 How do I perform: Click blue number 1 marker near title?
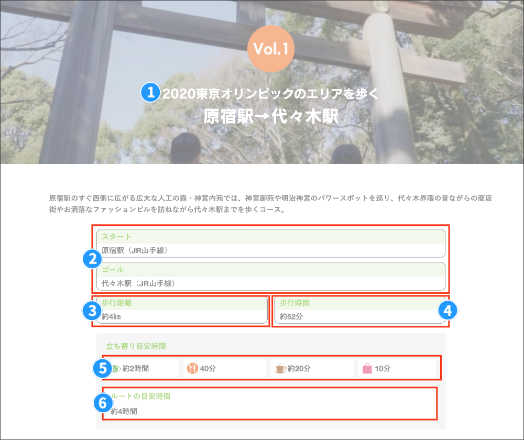[150, 93]
